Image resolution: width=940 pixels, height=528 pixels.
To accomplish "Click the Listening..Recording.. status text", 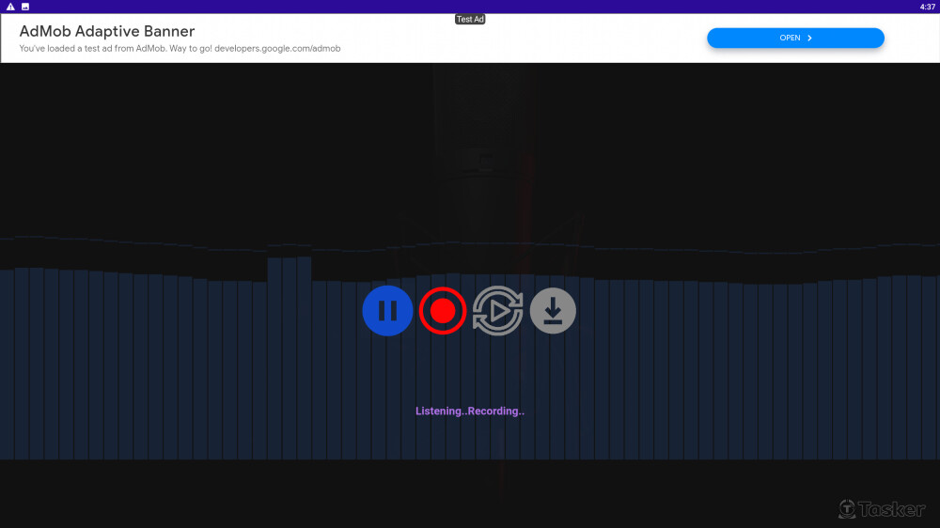I will 469,412.
